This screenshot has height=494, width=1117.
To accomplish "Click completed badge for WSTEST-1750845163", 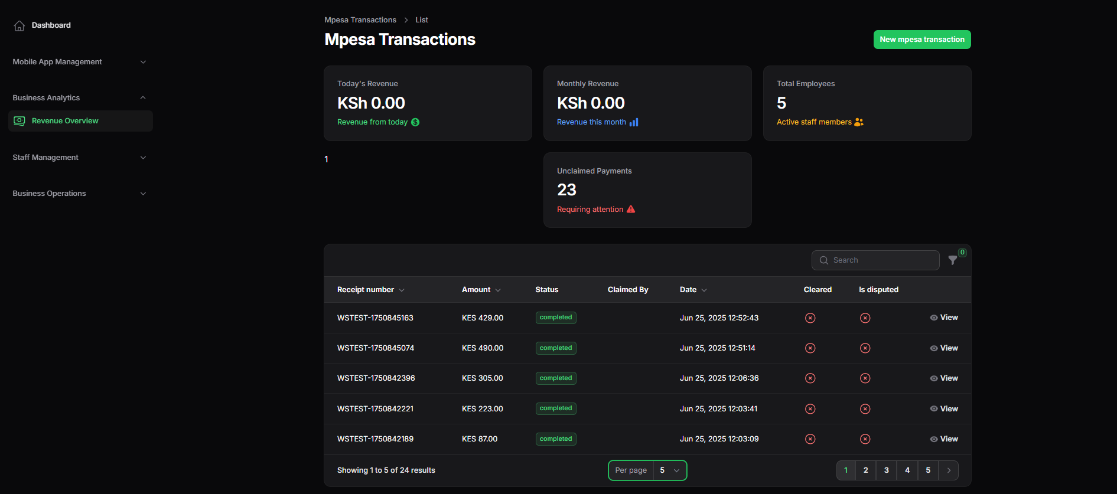I will point(556,318).
